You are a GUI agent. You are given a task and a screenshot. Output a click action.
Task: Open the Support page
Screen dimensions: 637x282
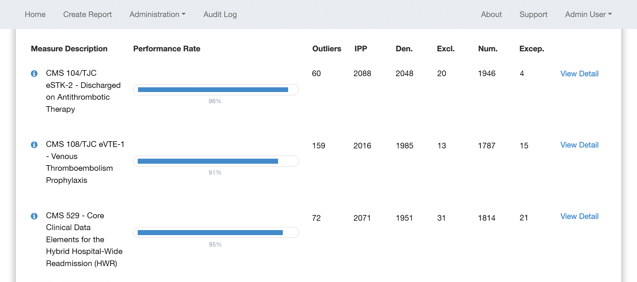(533, 14)
